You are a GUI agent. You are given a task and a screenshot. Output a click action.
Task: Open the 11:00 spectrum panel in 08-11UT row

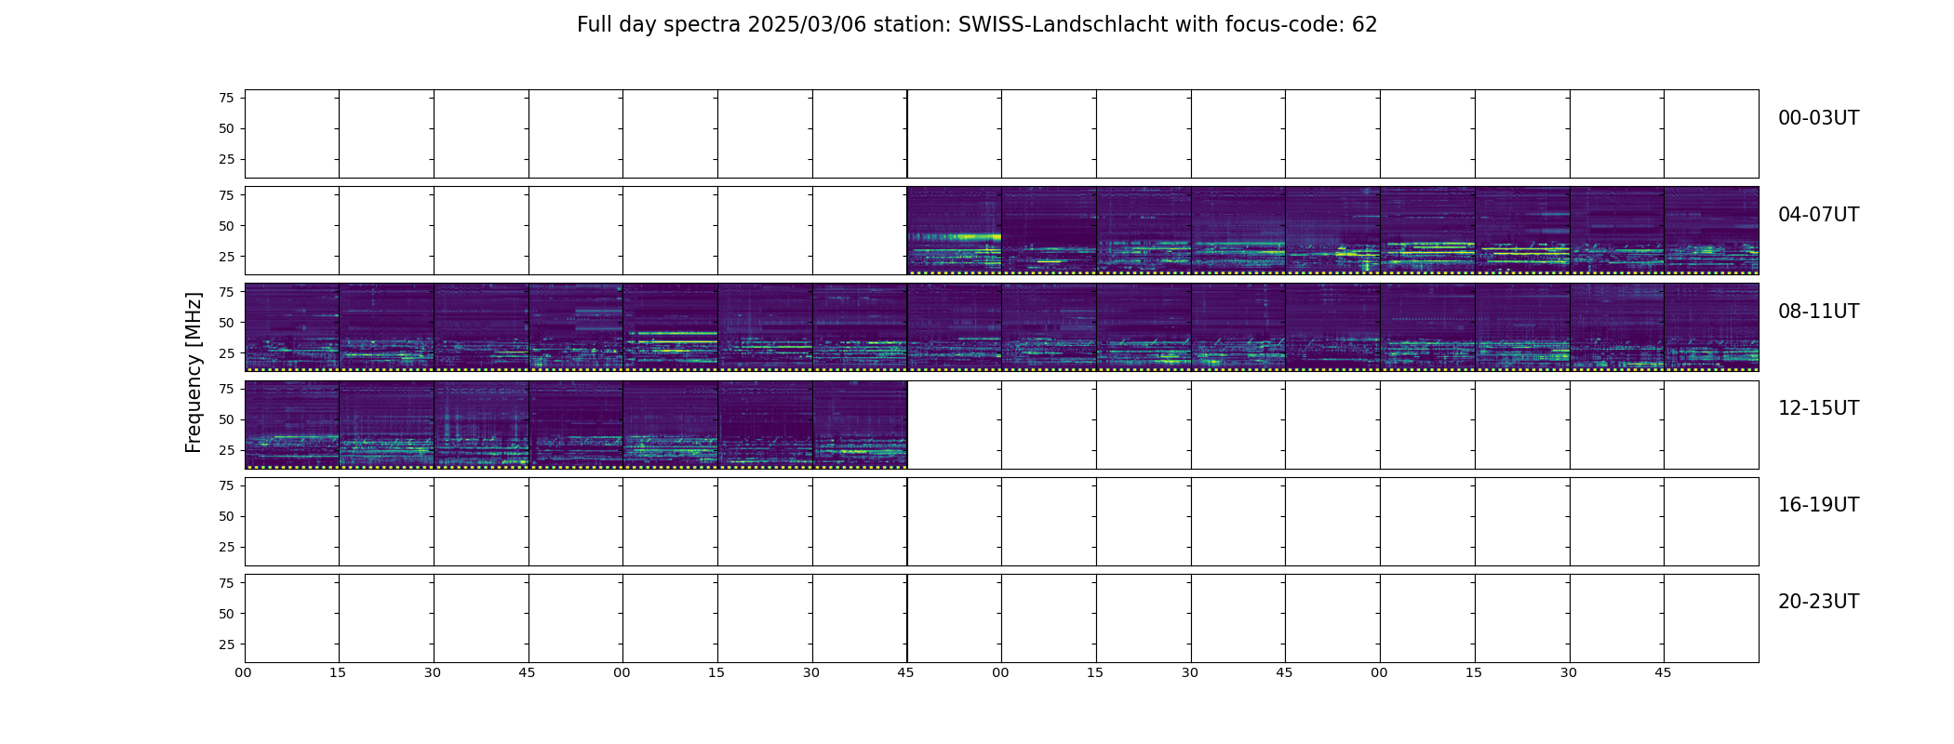[x=1428, y=327]
